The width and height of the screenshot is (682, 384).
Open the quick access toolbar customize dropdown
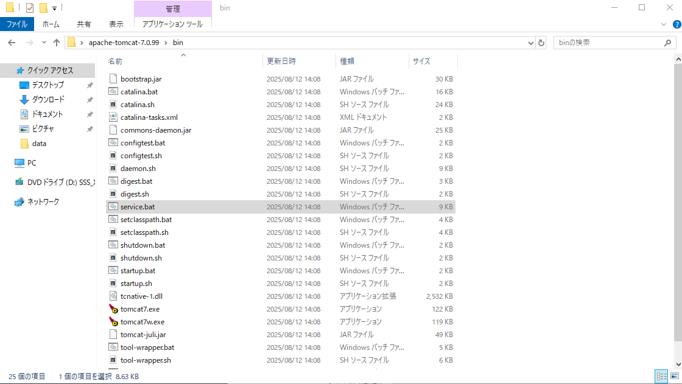point(54,9)
